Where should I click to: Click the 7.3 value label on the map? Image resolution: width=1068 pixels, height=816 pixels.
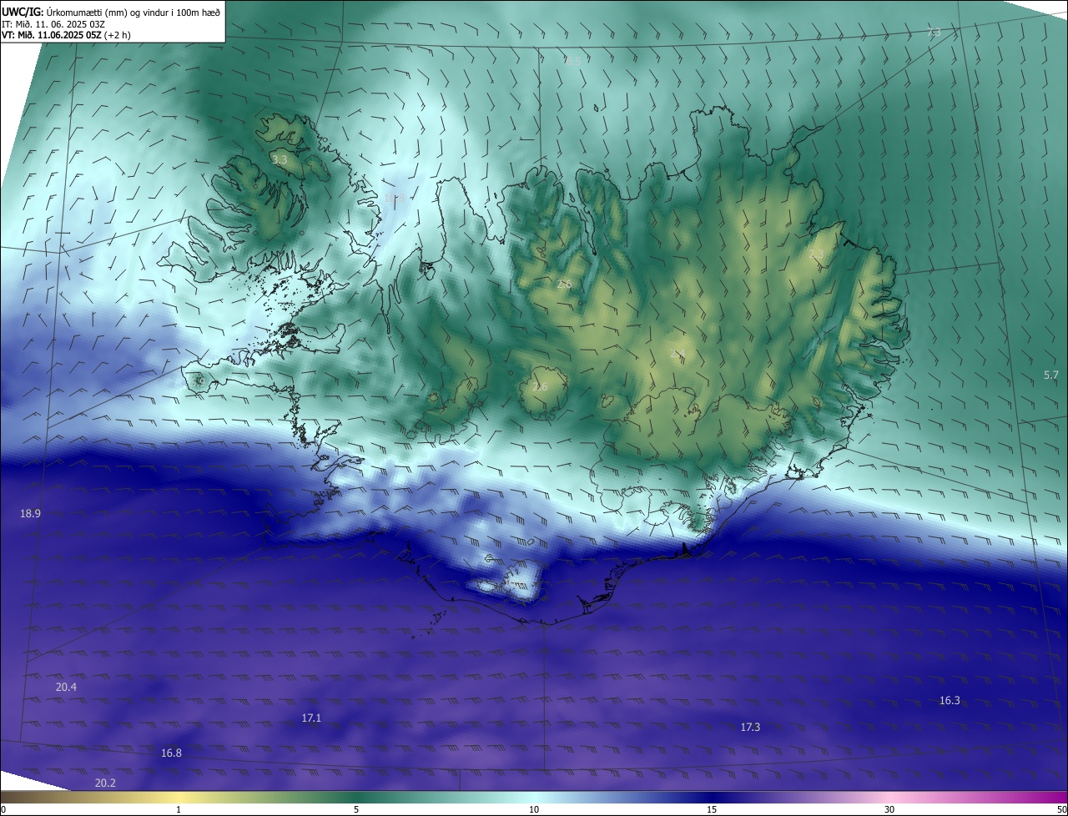(934, 33)
